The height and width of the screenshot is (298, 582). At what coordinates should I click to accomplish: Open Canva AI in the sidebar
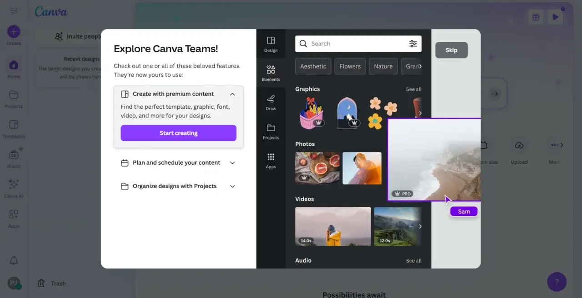pos(14,189)
